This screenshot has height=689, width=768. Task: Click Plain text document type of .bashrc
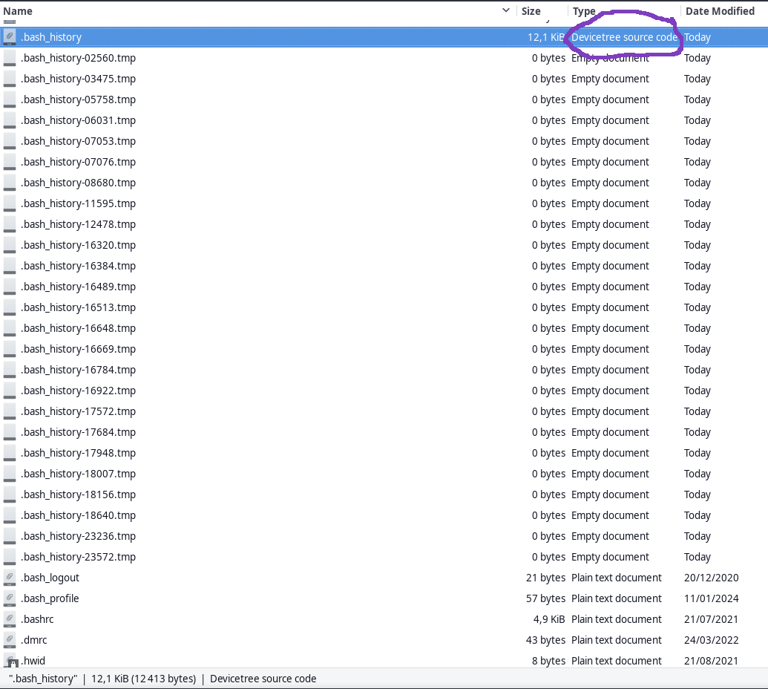point(616,619)
